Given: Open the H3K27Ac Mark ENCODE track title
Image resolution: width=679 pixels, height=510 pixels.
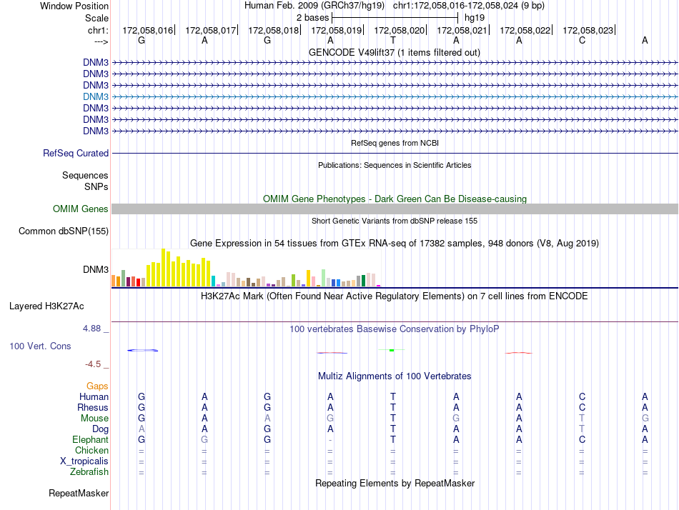Looking at the screenshot, I should pos(394,296).
